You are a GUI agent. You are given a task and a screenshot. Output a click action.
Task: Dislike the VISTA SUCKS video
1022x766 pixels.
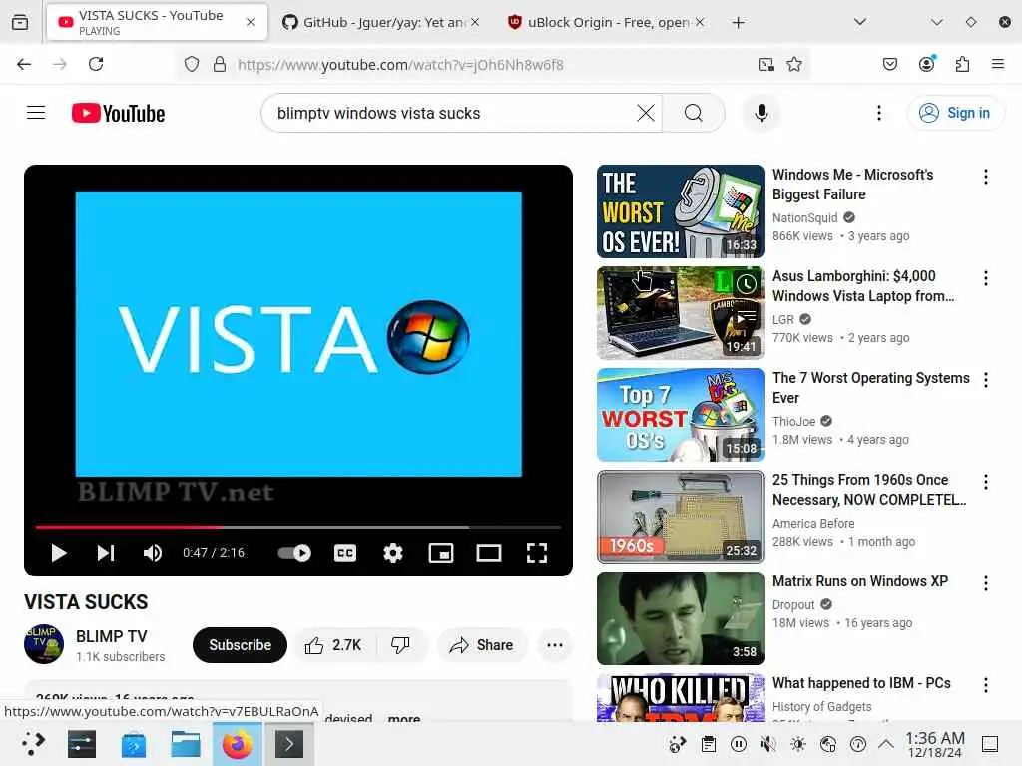pyautogui.click(x=401, y=645)
